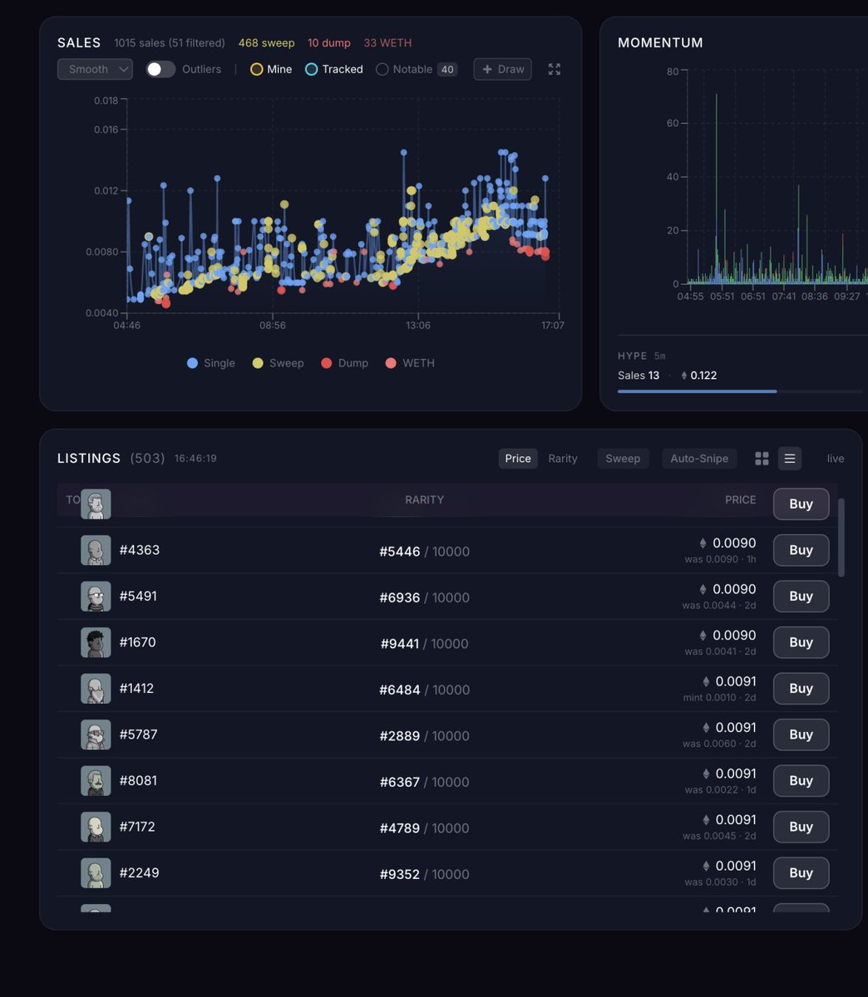This screenshot has width=868, height=997.
Task: Open thumbnail of token #7172
Action: pos(96,827)
